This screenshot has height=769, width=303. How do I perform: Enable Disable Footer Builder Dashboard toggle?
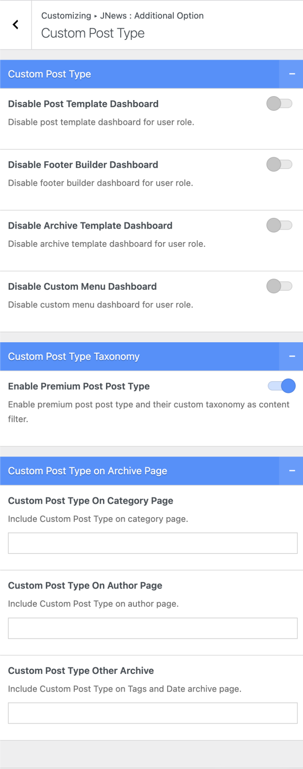click(x=280, y=164)
